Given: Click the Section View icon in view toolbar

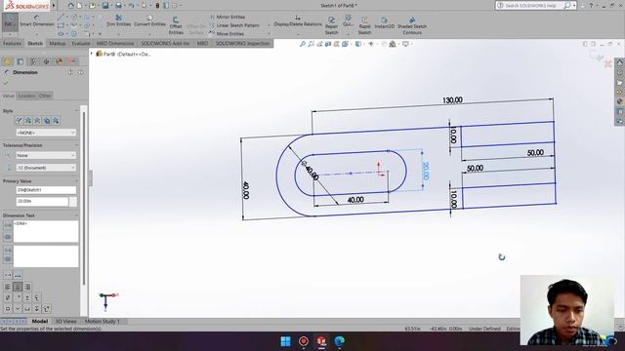Looking at the screenshot, I should (328, 44).
